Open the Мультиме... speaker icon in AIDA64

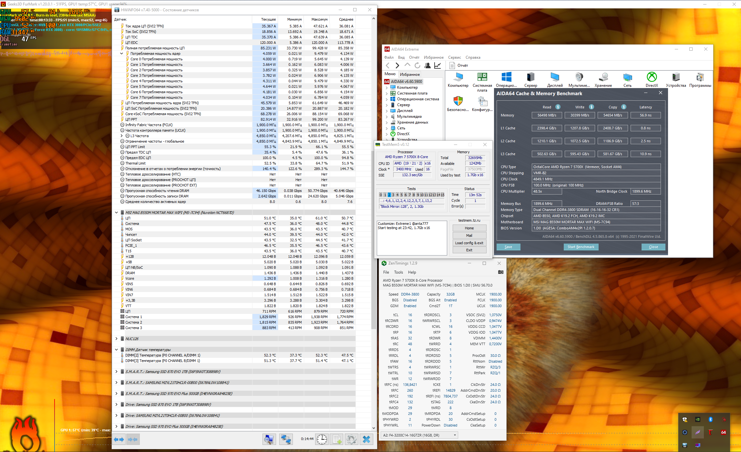(x=579, y=80)
